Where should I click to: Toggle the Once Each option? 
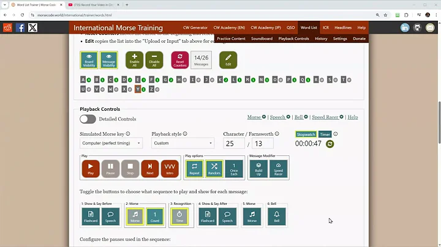click(x=234, y=169)
